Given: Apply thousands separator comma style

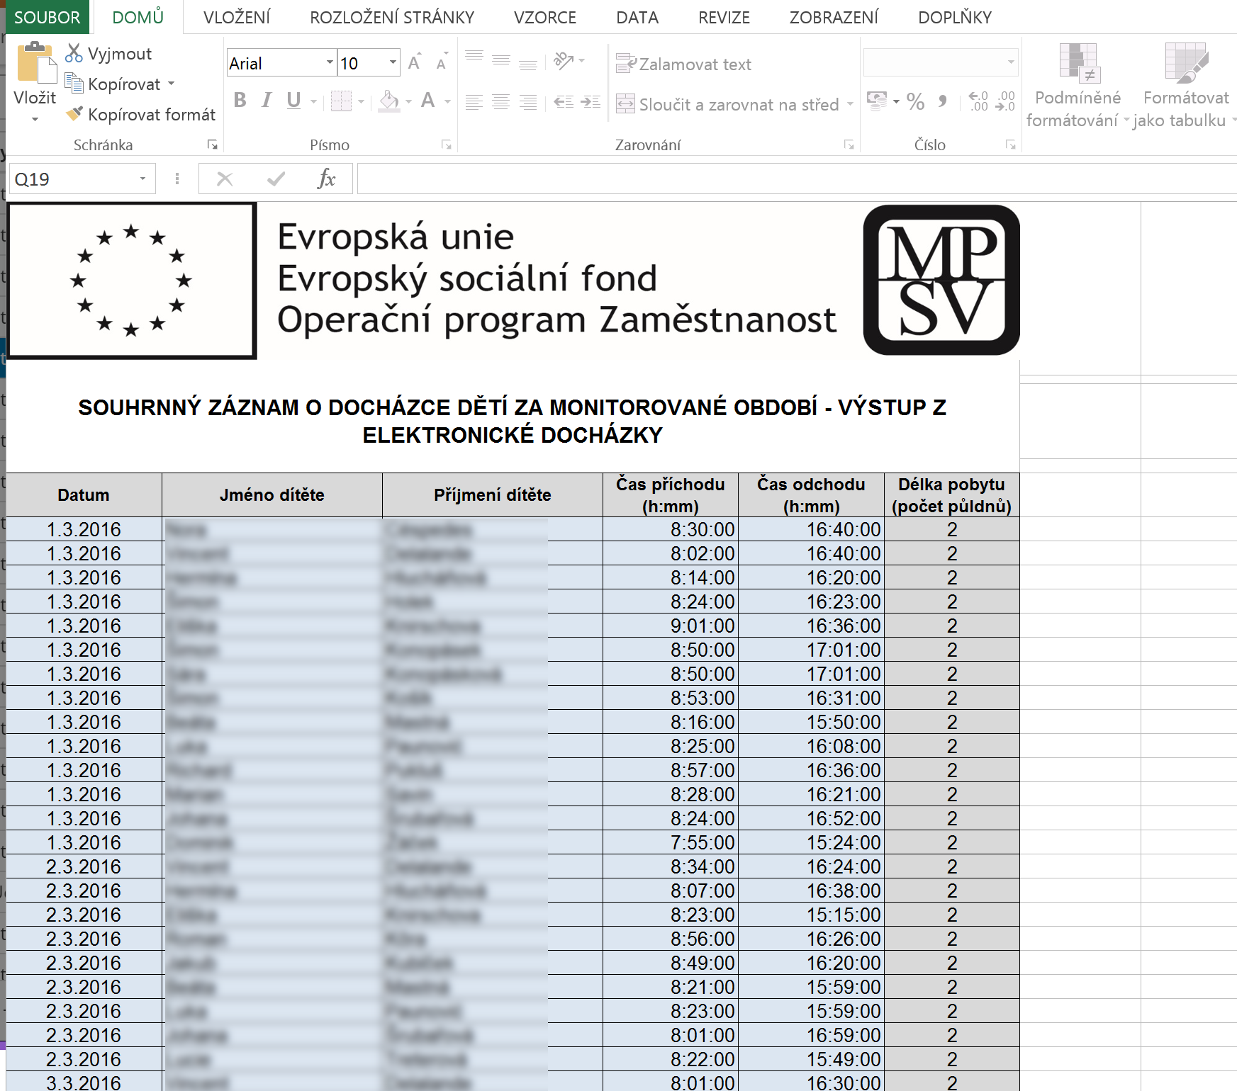Looking at the screenshot, I should (x=943, y=101).
